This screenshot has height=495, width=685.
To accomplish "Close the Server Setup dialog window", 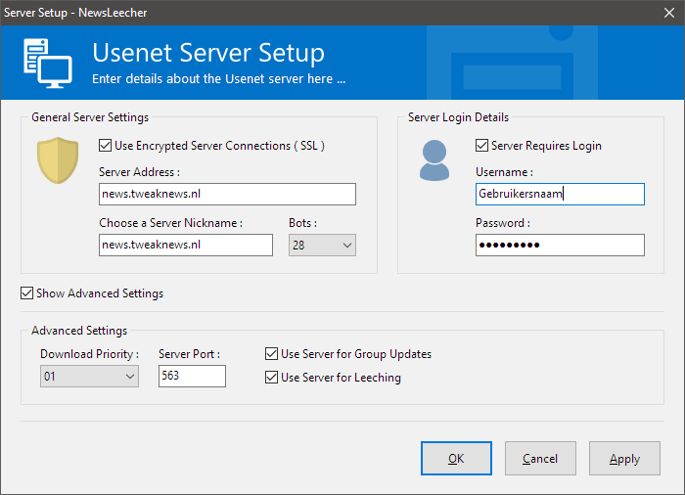I will point(668,13).
